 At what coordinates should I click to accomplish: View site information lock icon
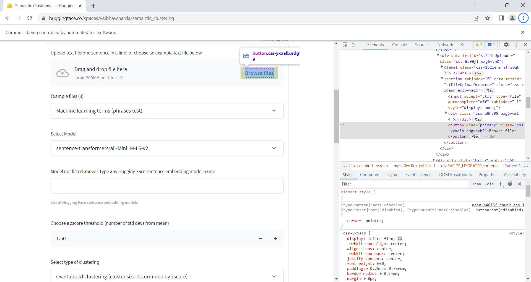click(43, 18)
